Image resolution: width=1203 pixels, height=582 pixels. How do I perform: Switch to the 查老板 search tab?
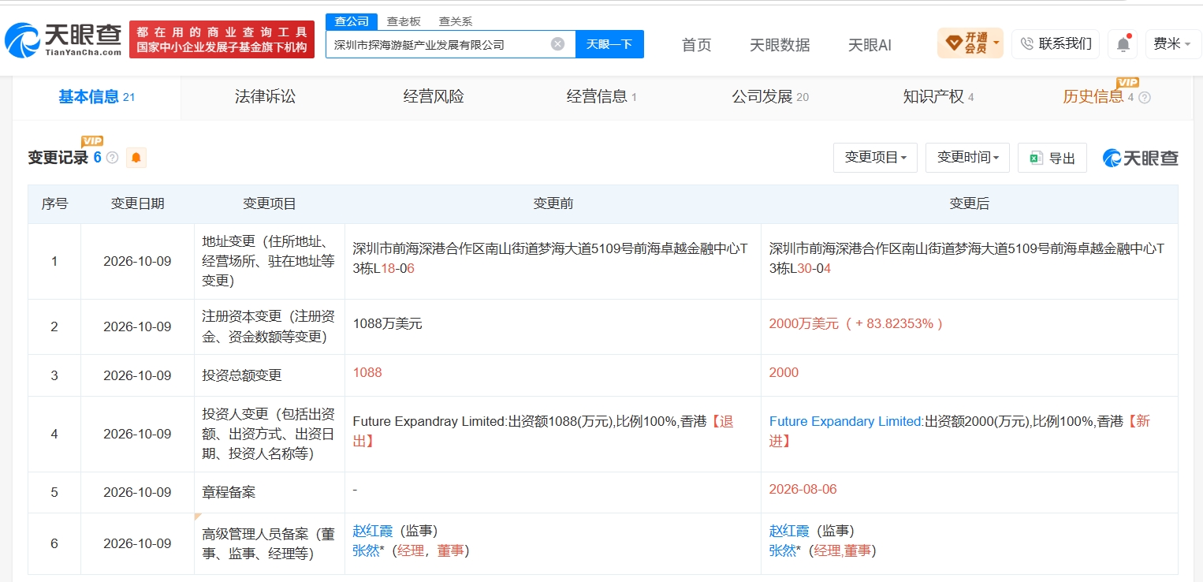(403, 21)
